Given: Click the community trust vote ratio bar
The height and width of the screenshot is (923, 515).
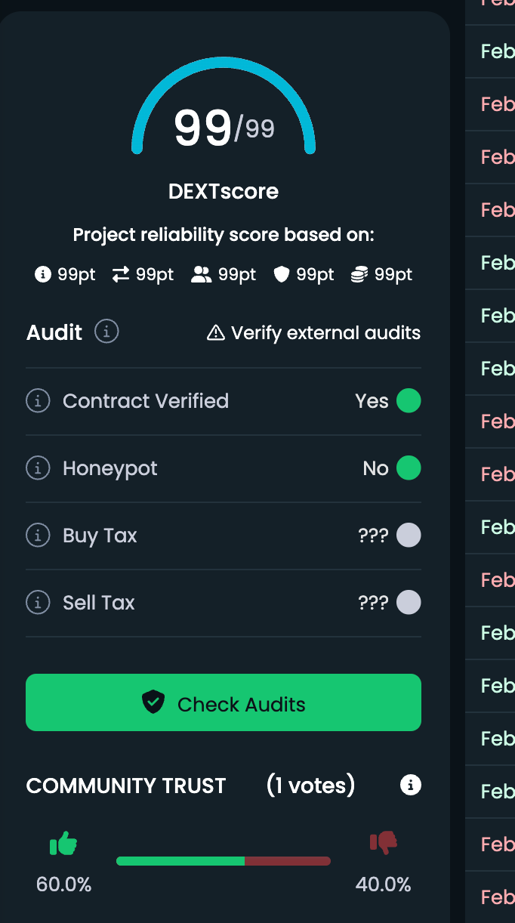Looking at the screenshot, I should coord(224,861).
